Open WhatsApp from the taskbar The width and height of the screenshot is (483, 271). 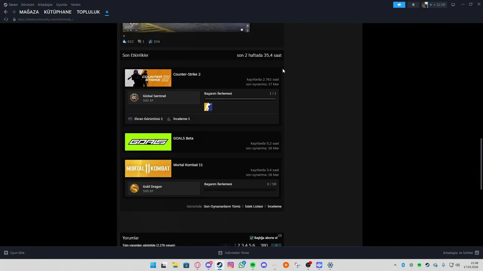[242, 265]
